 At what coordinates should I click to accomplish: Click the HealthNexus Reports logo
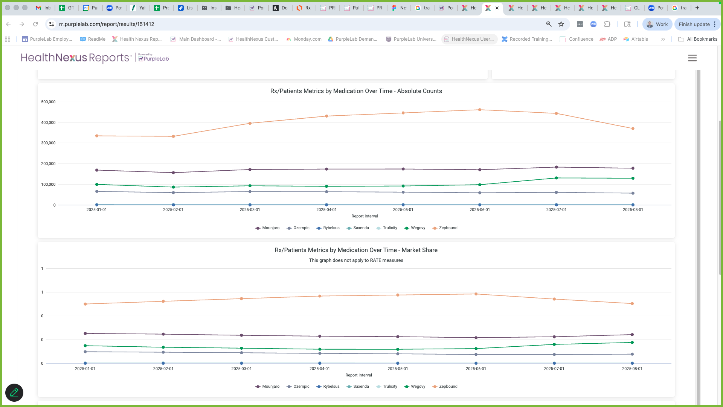pos(75,58)
